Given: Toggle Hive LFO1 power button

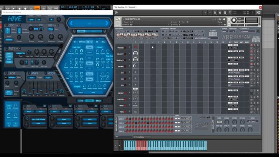Looking at the screenshot, I should point(7,73).
